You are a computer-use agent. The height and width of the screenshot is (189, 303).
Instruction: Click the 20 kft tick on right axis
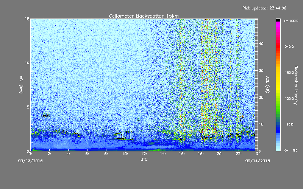[261, 98]
